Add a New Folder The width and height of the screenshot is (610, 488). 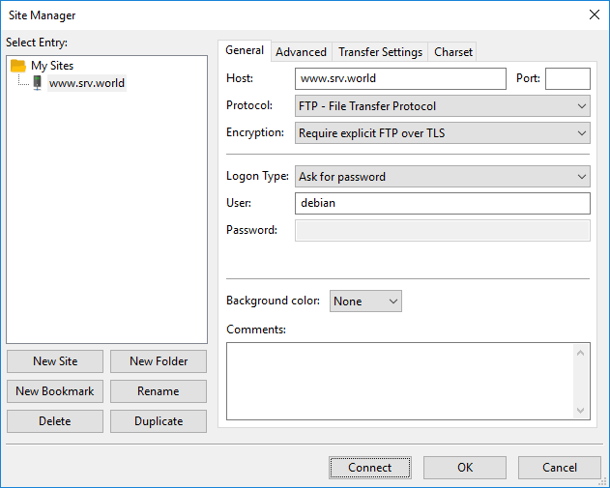(x=159, y=361)
